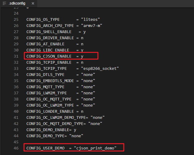Click the CONFIG_OC_MQTT_TYPE "none" line
Image resolution: width=194 pixels, height=155 pixels.
(61, 99)
